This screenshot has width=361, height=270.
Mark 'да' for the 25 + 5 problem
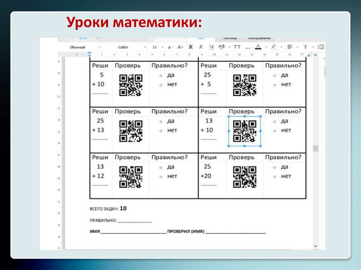pyautogui.click(x=274, y=76)
